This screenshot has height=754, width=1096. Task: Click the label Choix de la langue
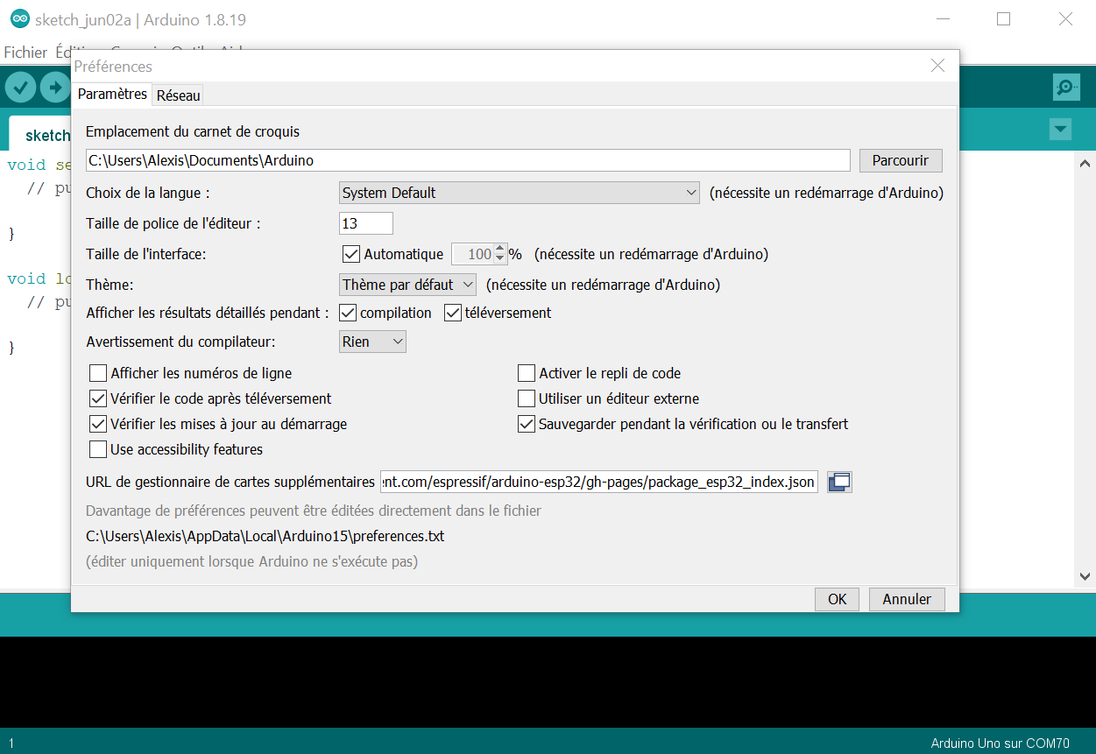148,193
